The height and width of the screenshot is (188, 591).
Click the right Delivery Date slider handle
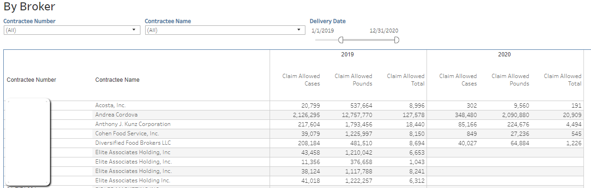click(396, 40)
